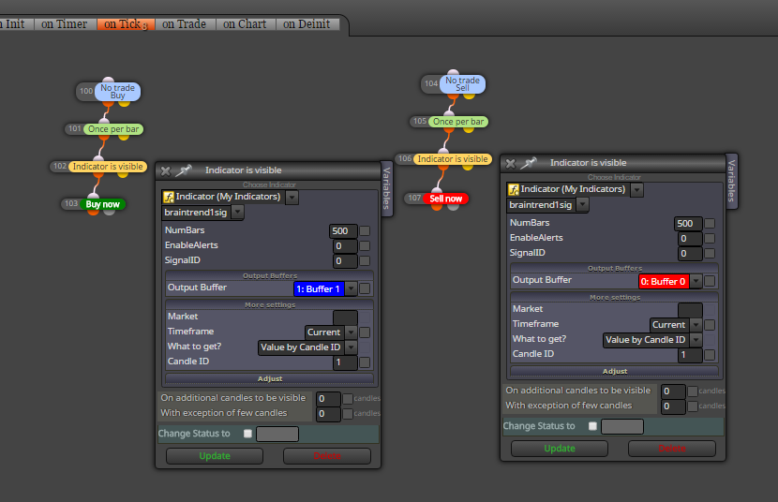Toggle right panel Timeframe checkbox

click(x=710, y=325)
